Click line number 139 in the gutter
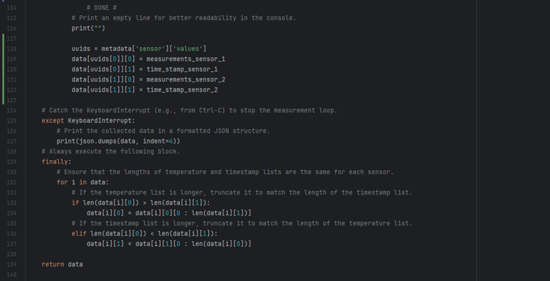Image resolution: width=550 pixels, height=281 pixels. pos(11,265)
